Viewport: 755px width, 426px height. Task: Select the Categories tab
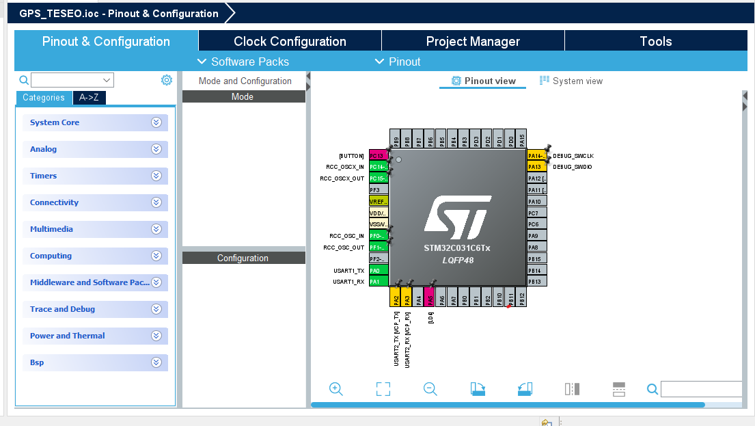click(44, 97)
